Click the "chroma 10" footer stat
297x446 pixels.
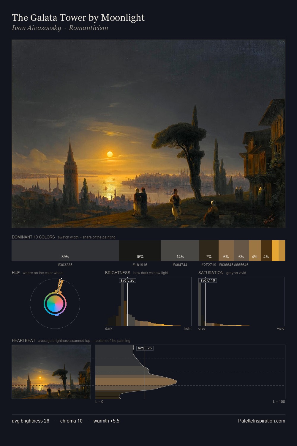(71, 421)
